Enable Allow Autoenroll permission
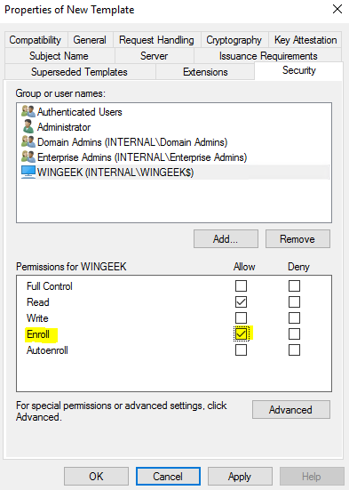Screen dimensions: 349x490 [241, 350]
